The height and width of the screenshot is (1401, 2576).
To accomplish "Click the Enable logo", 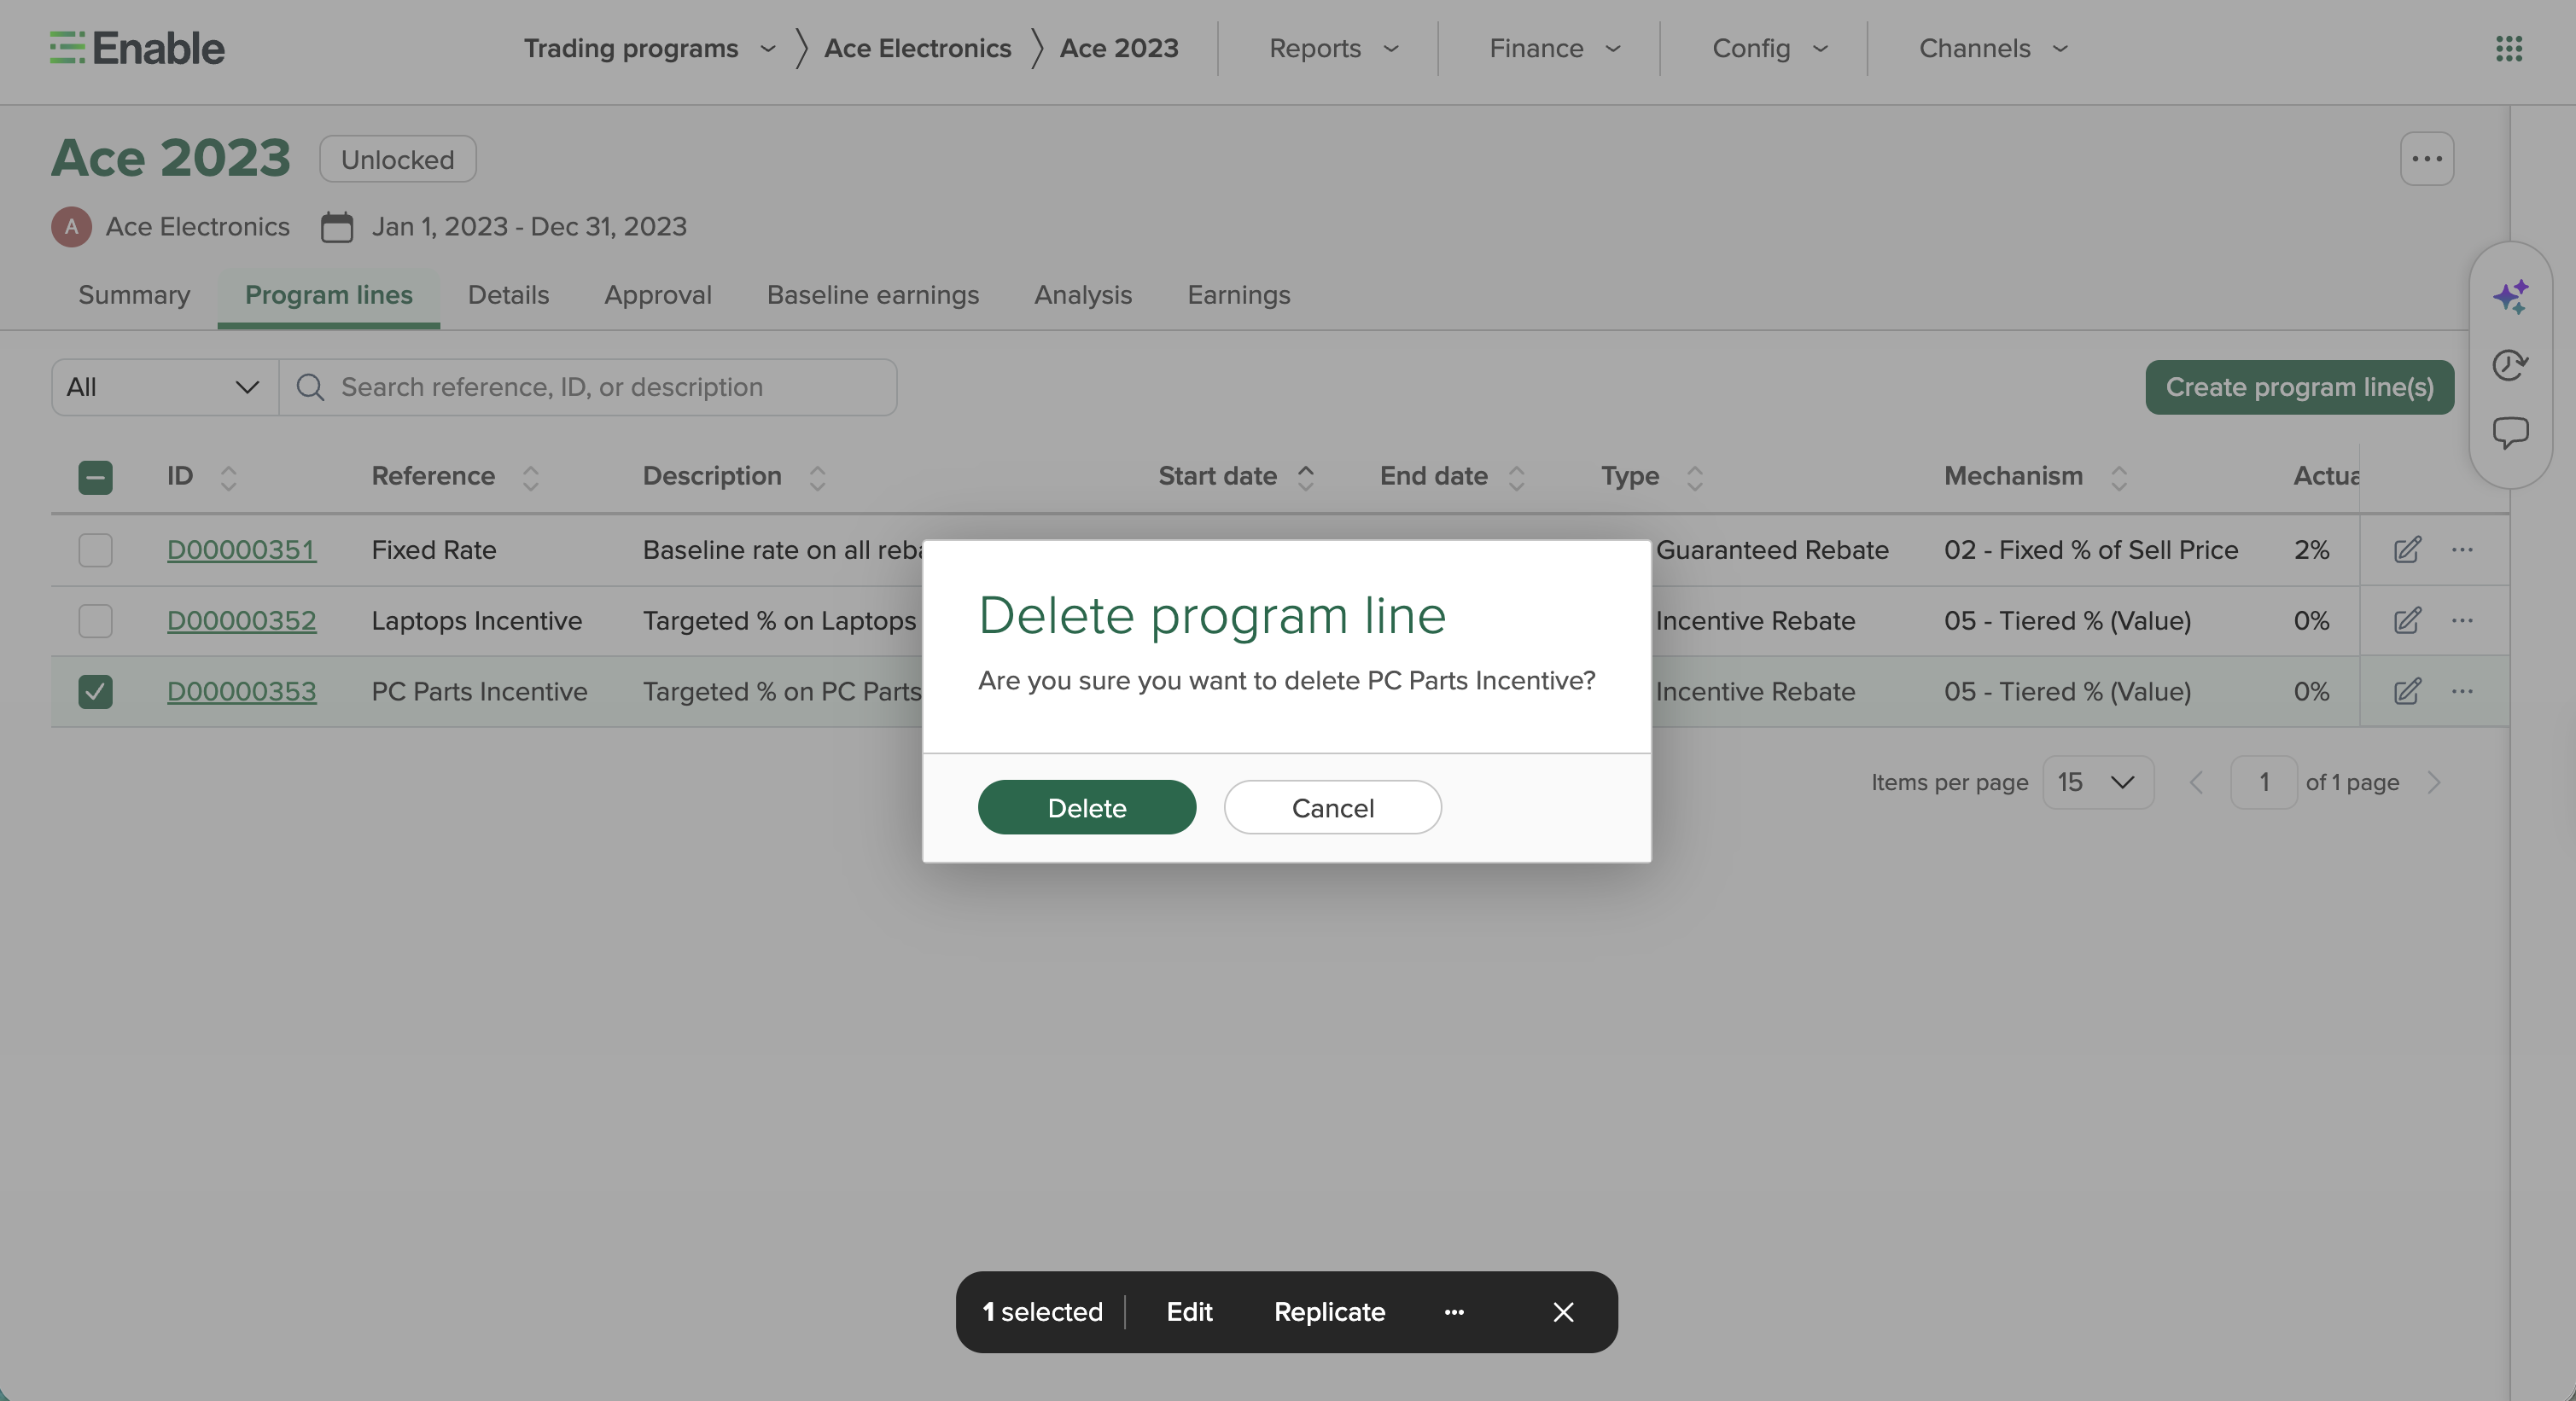I will pos(137,48).
